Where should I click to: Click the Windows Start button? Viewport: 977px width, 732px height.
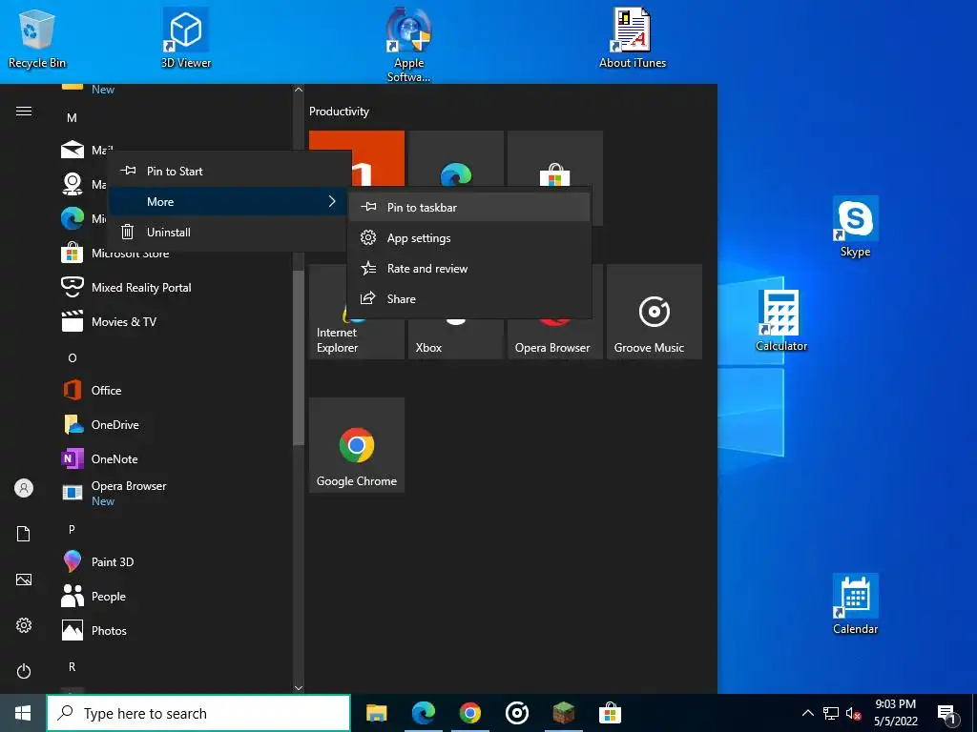[x=23, y=713]
